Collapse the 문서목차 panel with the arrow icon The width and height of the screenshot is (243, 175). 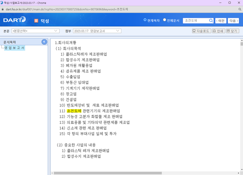tap(44, 42)
